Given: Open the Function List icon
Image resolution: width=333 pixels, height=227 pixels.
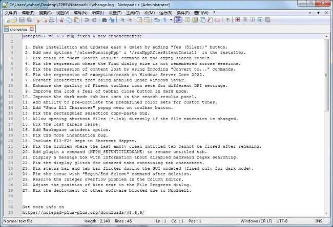Looking at the screenshot, I should click(210, 20).
